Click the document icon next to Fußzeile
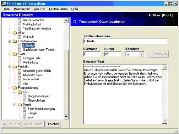 tap(20, 45)
